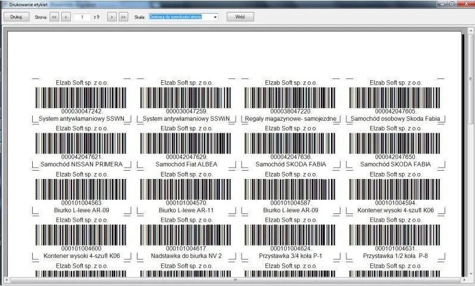The image size is (475, 286).
Task: Go to first page with << button
Action: tap(54, 17)
